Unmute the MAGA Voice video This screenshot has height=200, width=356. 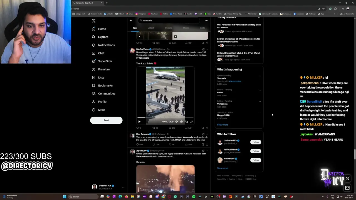click(176, 121)
